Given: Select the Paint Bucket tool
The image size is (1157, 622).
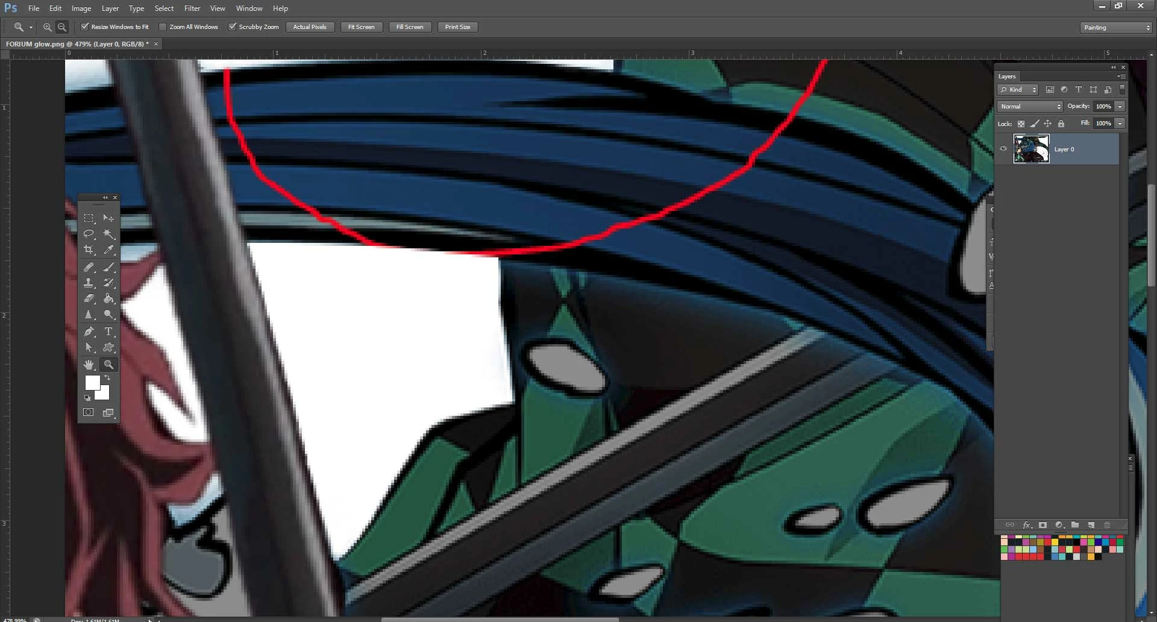Looking at the screenshot, I should pos(108,298).
